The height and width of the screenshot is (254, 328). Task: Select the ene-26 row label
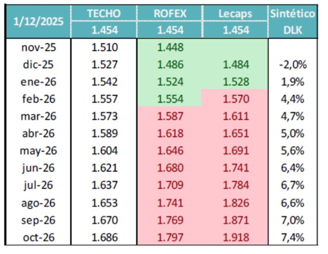click(x=39, y=82)
